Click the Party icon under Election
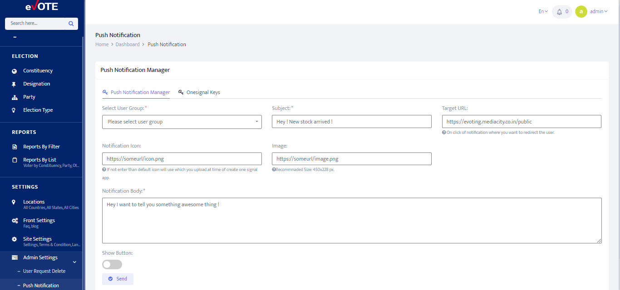620x290 pixels. coord(15,97)
